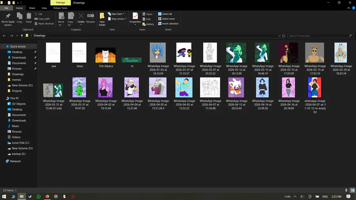Open the Easy access dropdown
Screen dimensions: 356x200
click(117, 19)
